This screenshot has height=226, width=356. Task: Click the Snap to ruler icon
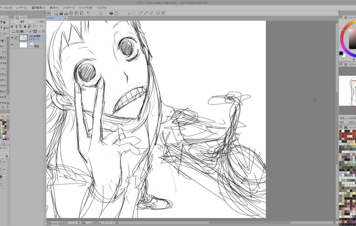click(140, 13)
